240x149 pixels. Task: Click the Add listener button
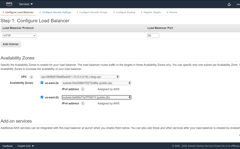11,44
